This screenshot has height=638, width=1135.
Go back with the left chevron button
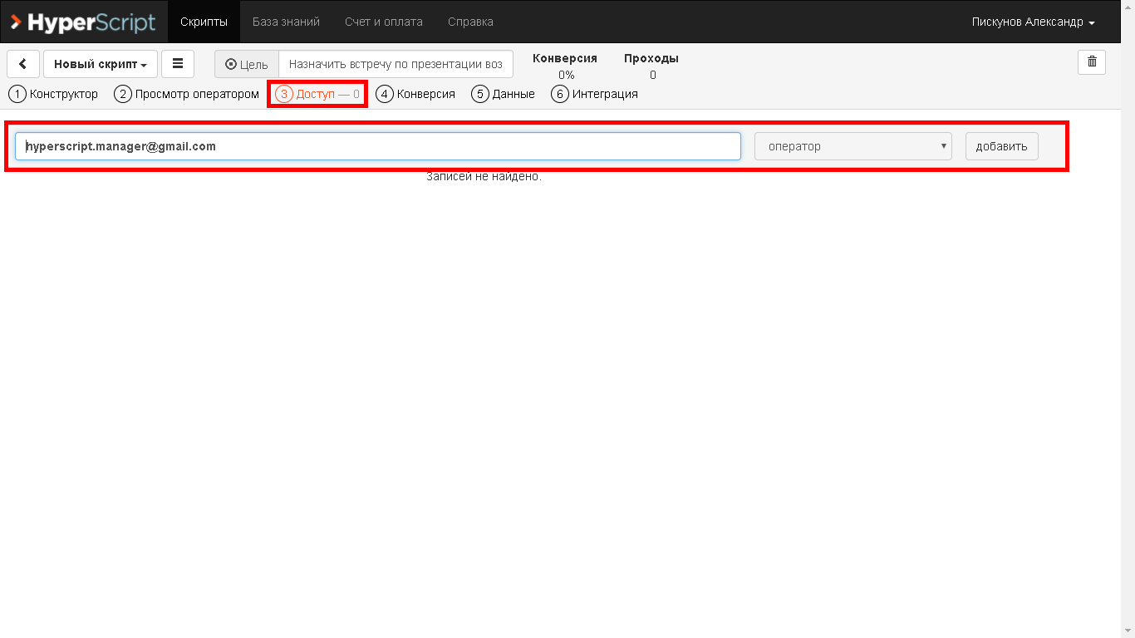(23, 64)
